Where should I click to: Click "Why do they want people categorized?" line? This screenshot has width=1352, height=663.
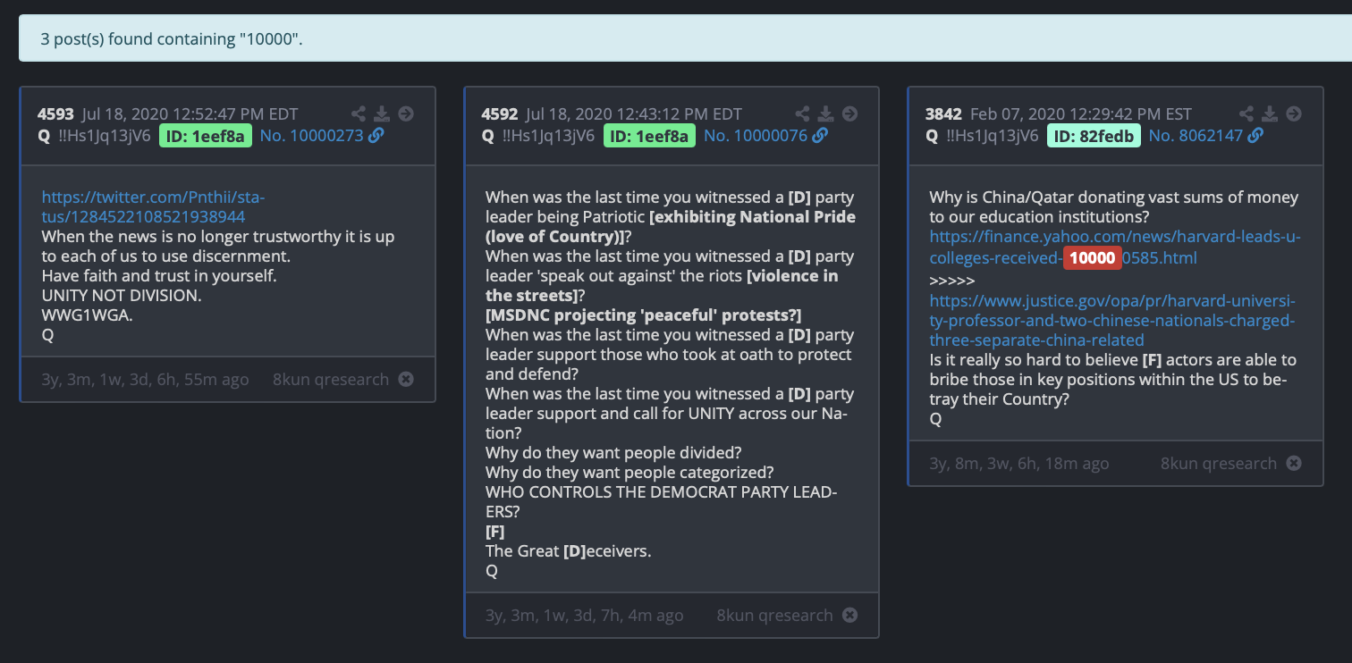coord(630,473)
